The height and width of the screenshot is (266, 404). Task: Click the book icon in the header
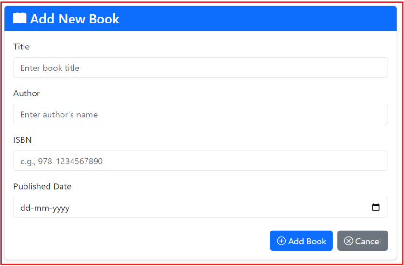coord(20,19)
